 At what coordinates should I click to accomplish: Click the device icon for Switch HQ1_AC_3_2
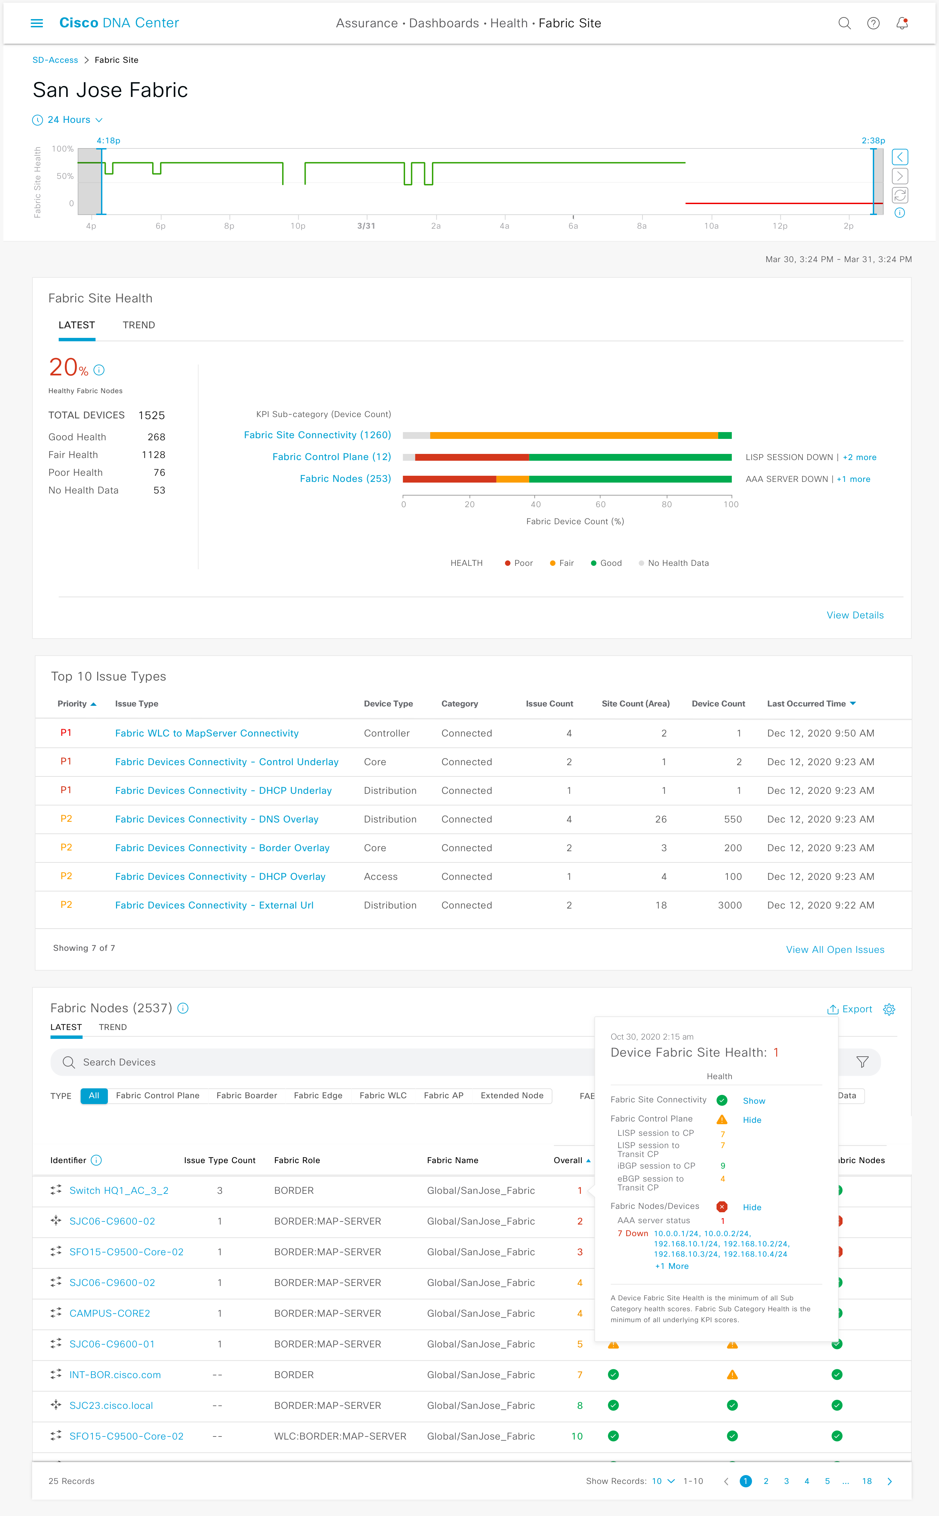click(x=56, y=1190)
